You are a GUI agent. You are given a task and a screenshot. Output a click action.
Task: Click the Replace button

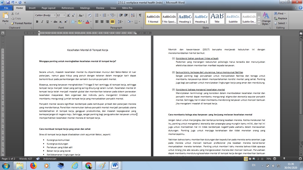(x=280, y=18)
